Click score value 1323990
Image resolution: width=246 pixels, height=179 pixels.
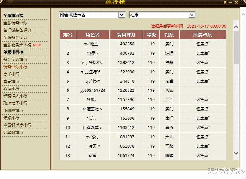[x=126, y=72]
